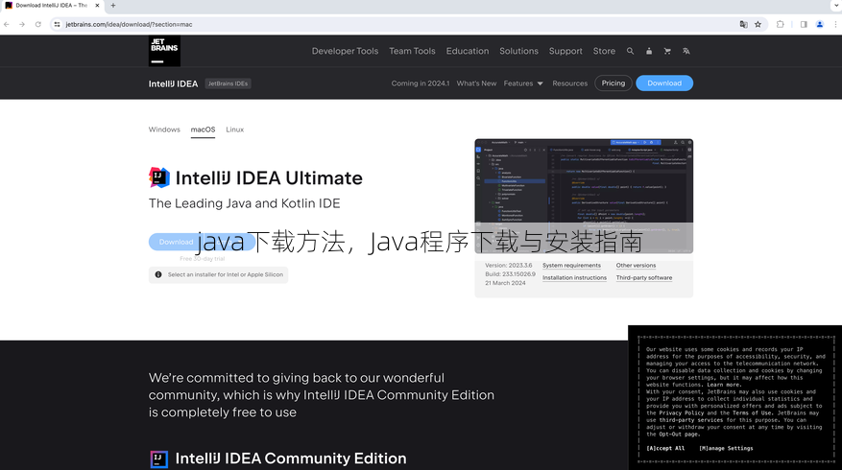Click the Pricing button
Image resolution: width=842 pixels, height=470 pixels.
tap(613, 83)
